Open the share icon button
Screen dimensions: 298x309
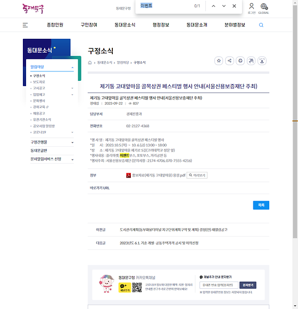tap(229, 61)
